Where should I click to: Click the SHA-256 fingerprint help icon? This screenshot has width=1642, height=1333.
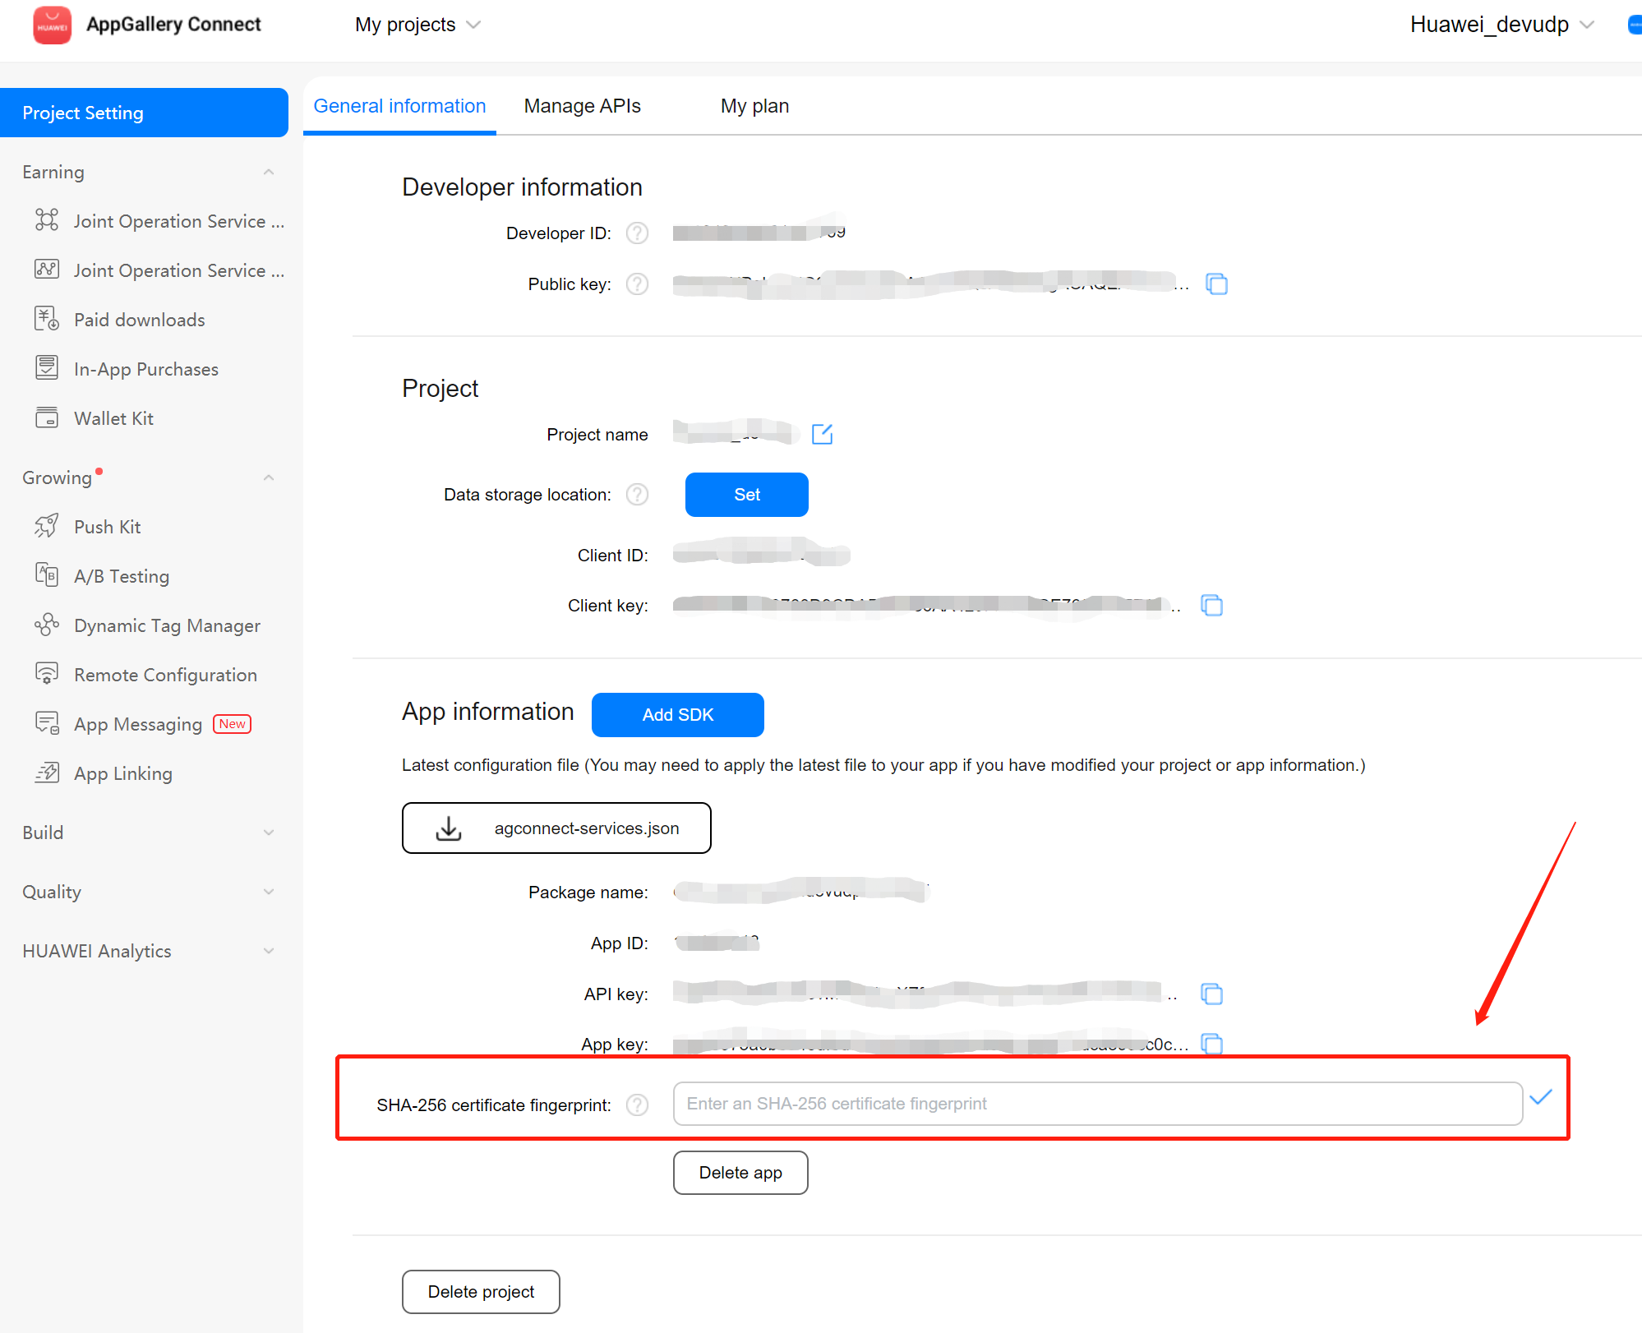coord(637,1105)
